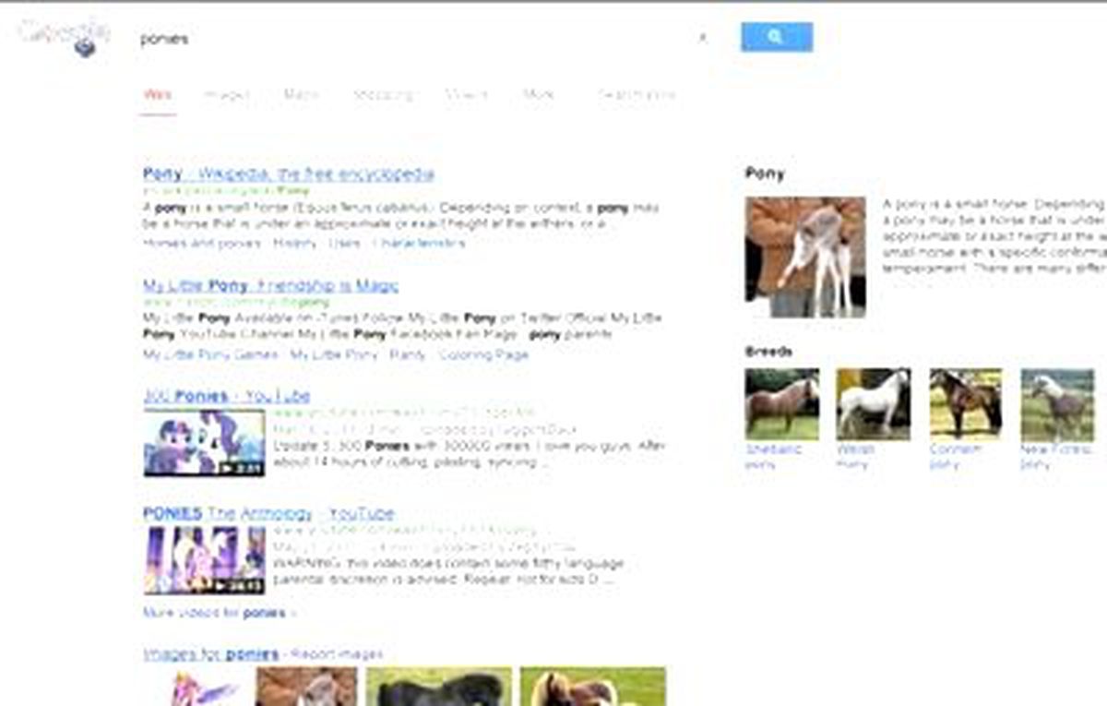Clear the search box with the X
Image resolution: width=1107 pixels, height=706 pixels.
click(703, 38)
